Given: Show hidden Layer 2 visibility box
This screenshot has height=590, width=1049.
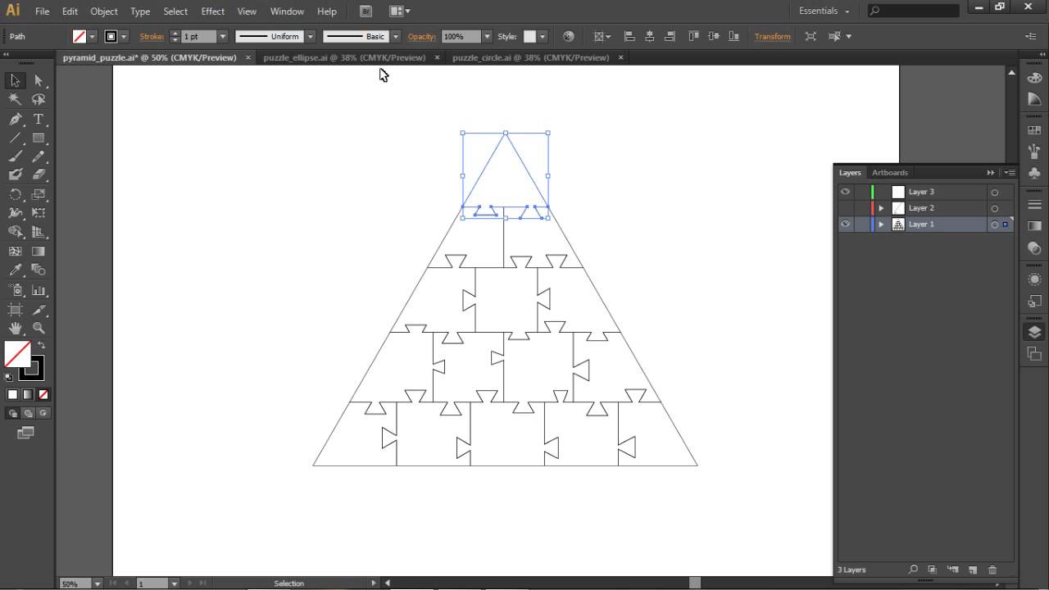Looking at the screenshot, I should pos(845,208).
